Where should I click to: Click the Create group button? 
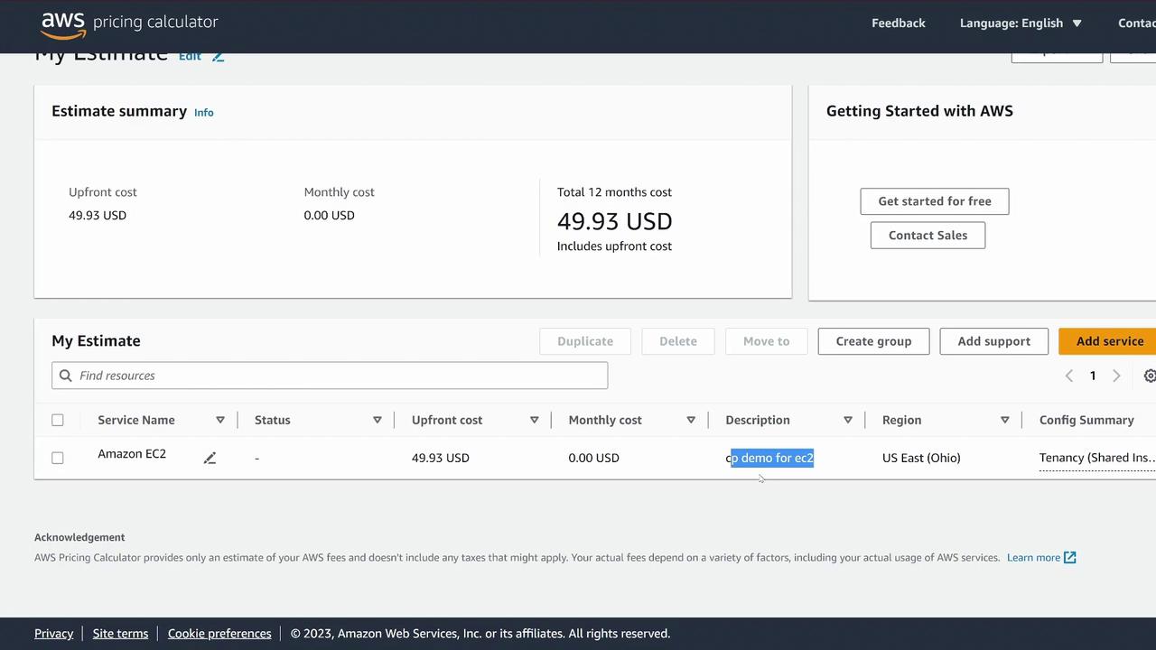[x=873, y=341]
